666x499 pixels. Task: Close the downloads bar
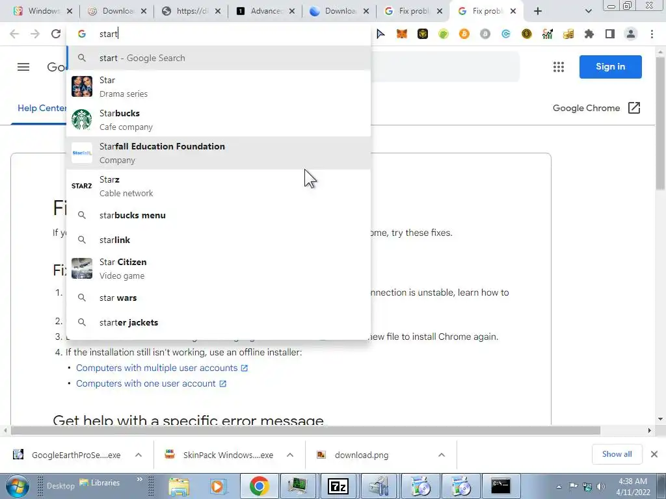[654, 454]
